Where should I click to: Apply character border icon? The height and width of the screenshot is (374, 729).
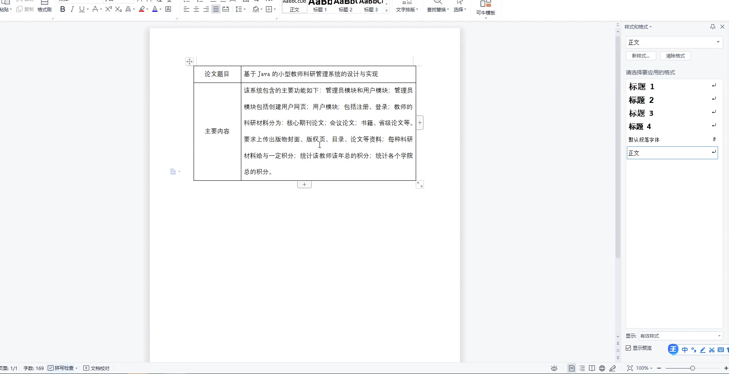(168, 9)
